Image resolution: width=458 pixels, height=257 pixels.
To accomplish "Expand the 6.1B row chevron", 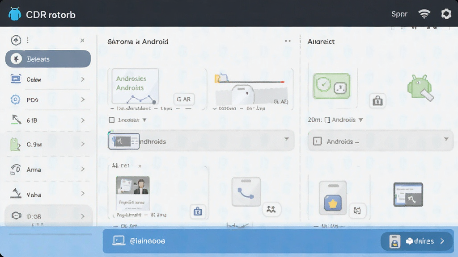I will 83,120.
